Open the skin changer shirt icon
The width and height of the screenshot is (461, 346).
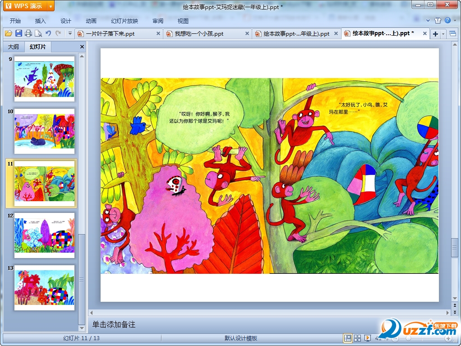pos(438,20)
